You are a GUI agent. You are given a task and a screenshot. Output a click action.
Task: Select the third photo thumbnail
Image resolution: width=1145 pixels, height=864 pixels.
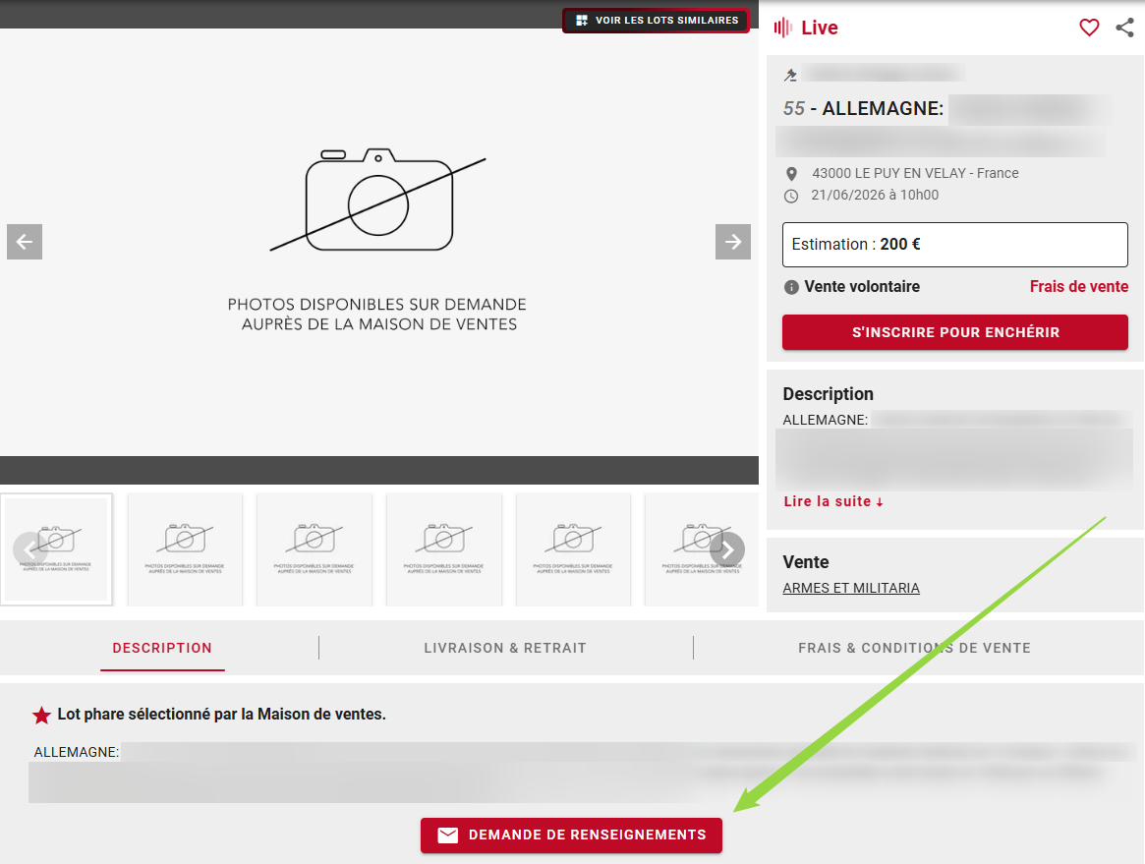click(315, 549)
